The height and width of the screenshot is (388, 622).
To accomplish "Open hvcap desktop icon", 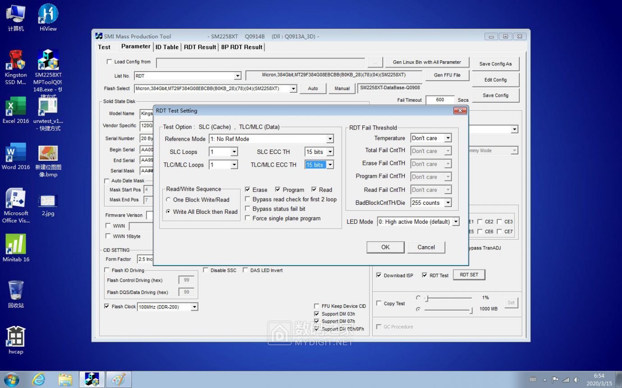I will [x=16, y=338].
